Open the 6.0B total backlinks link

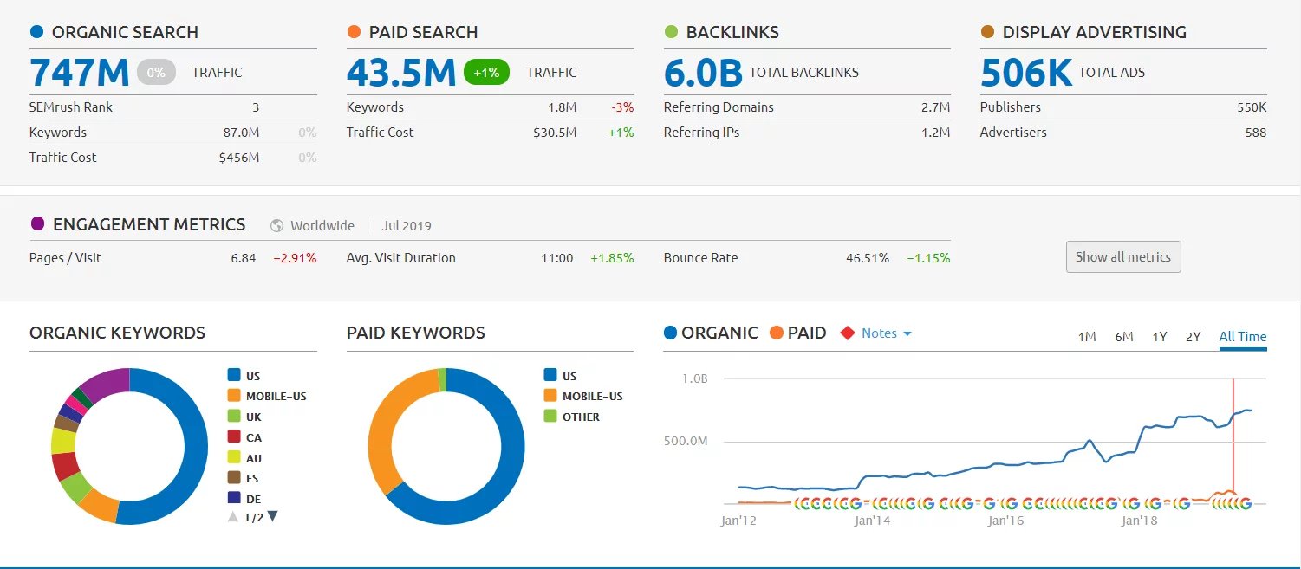[x=703, y=73]
